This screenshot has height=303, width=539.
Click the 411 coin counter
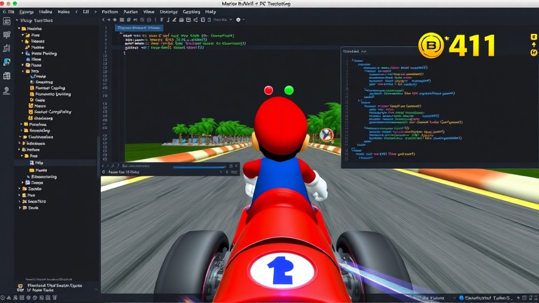click(x=472, y=45)
